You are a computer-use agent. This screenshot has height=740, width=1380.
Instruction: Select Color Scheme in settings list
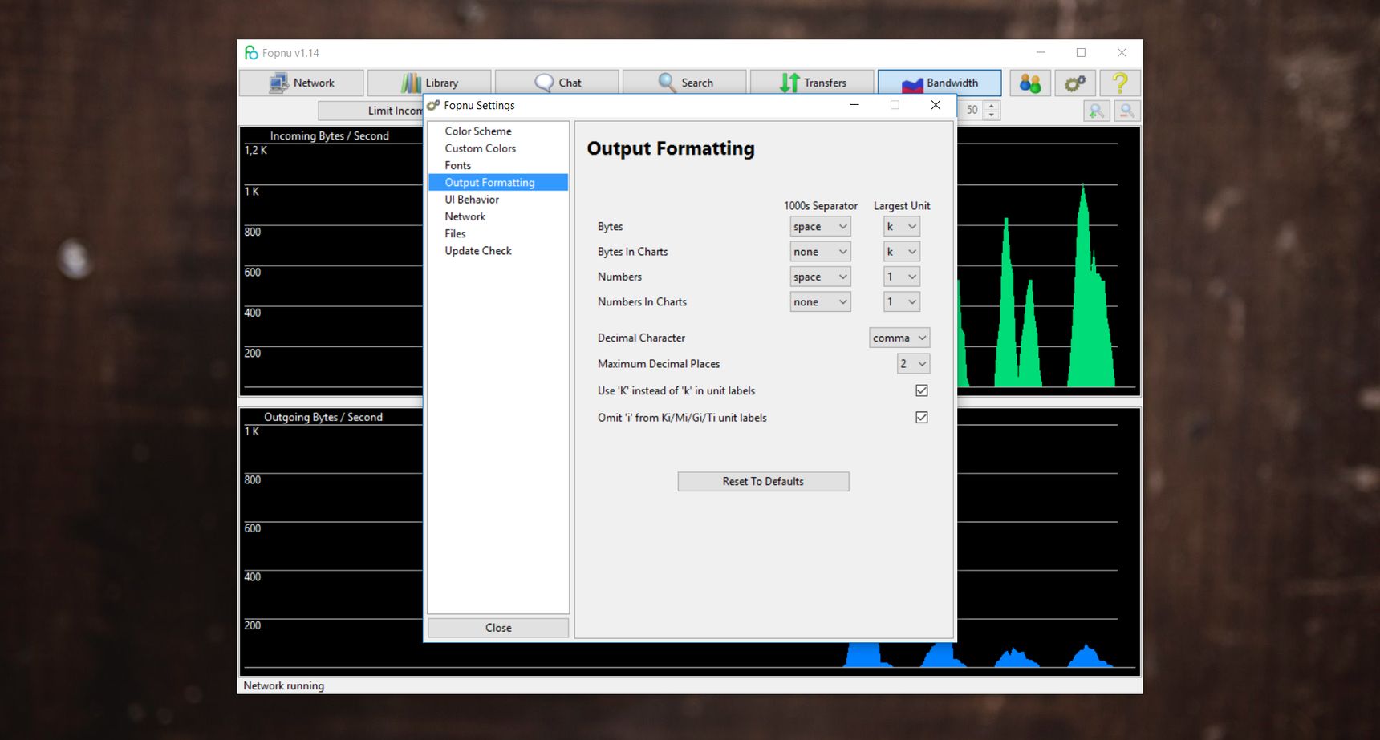click(478, 131)
